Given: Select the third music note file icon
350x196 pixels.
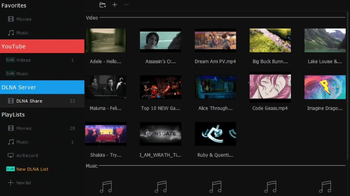Looking at the screenshot, I should 215,187.
